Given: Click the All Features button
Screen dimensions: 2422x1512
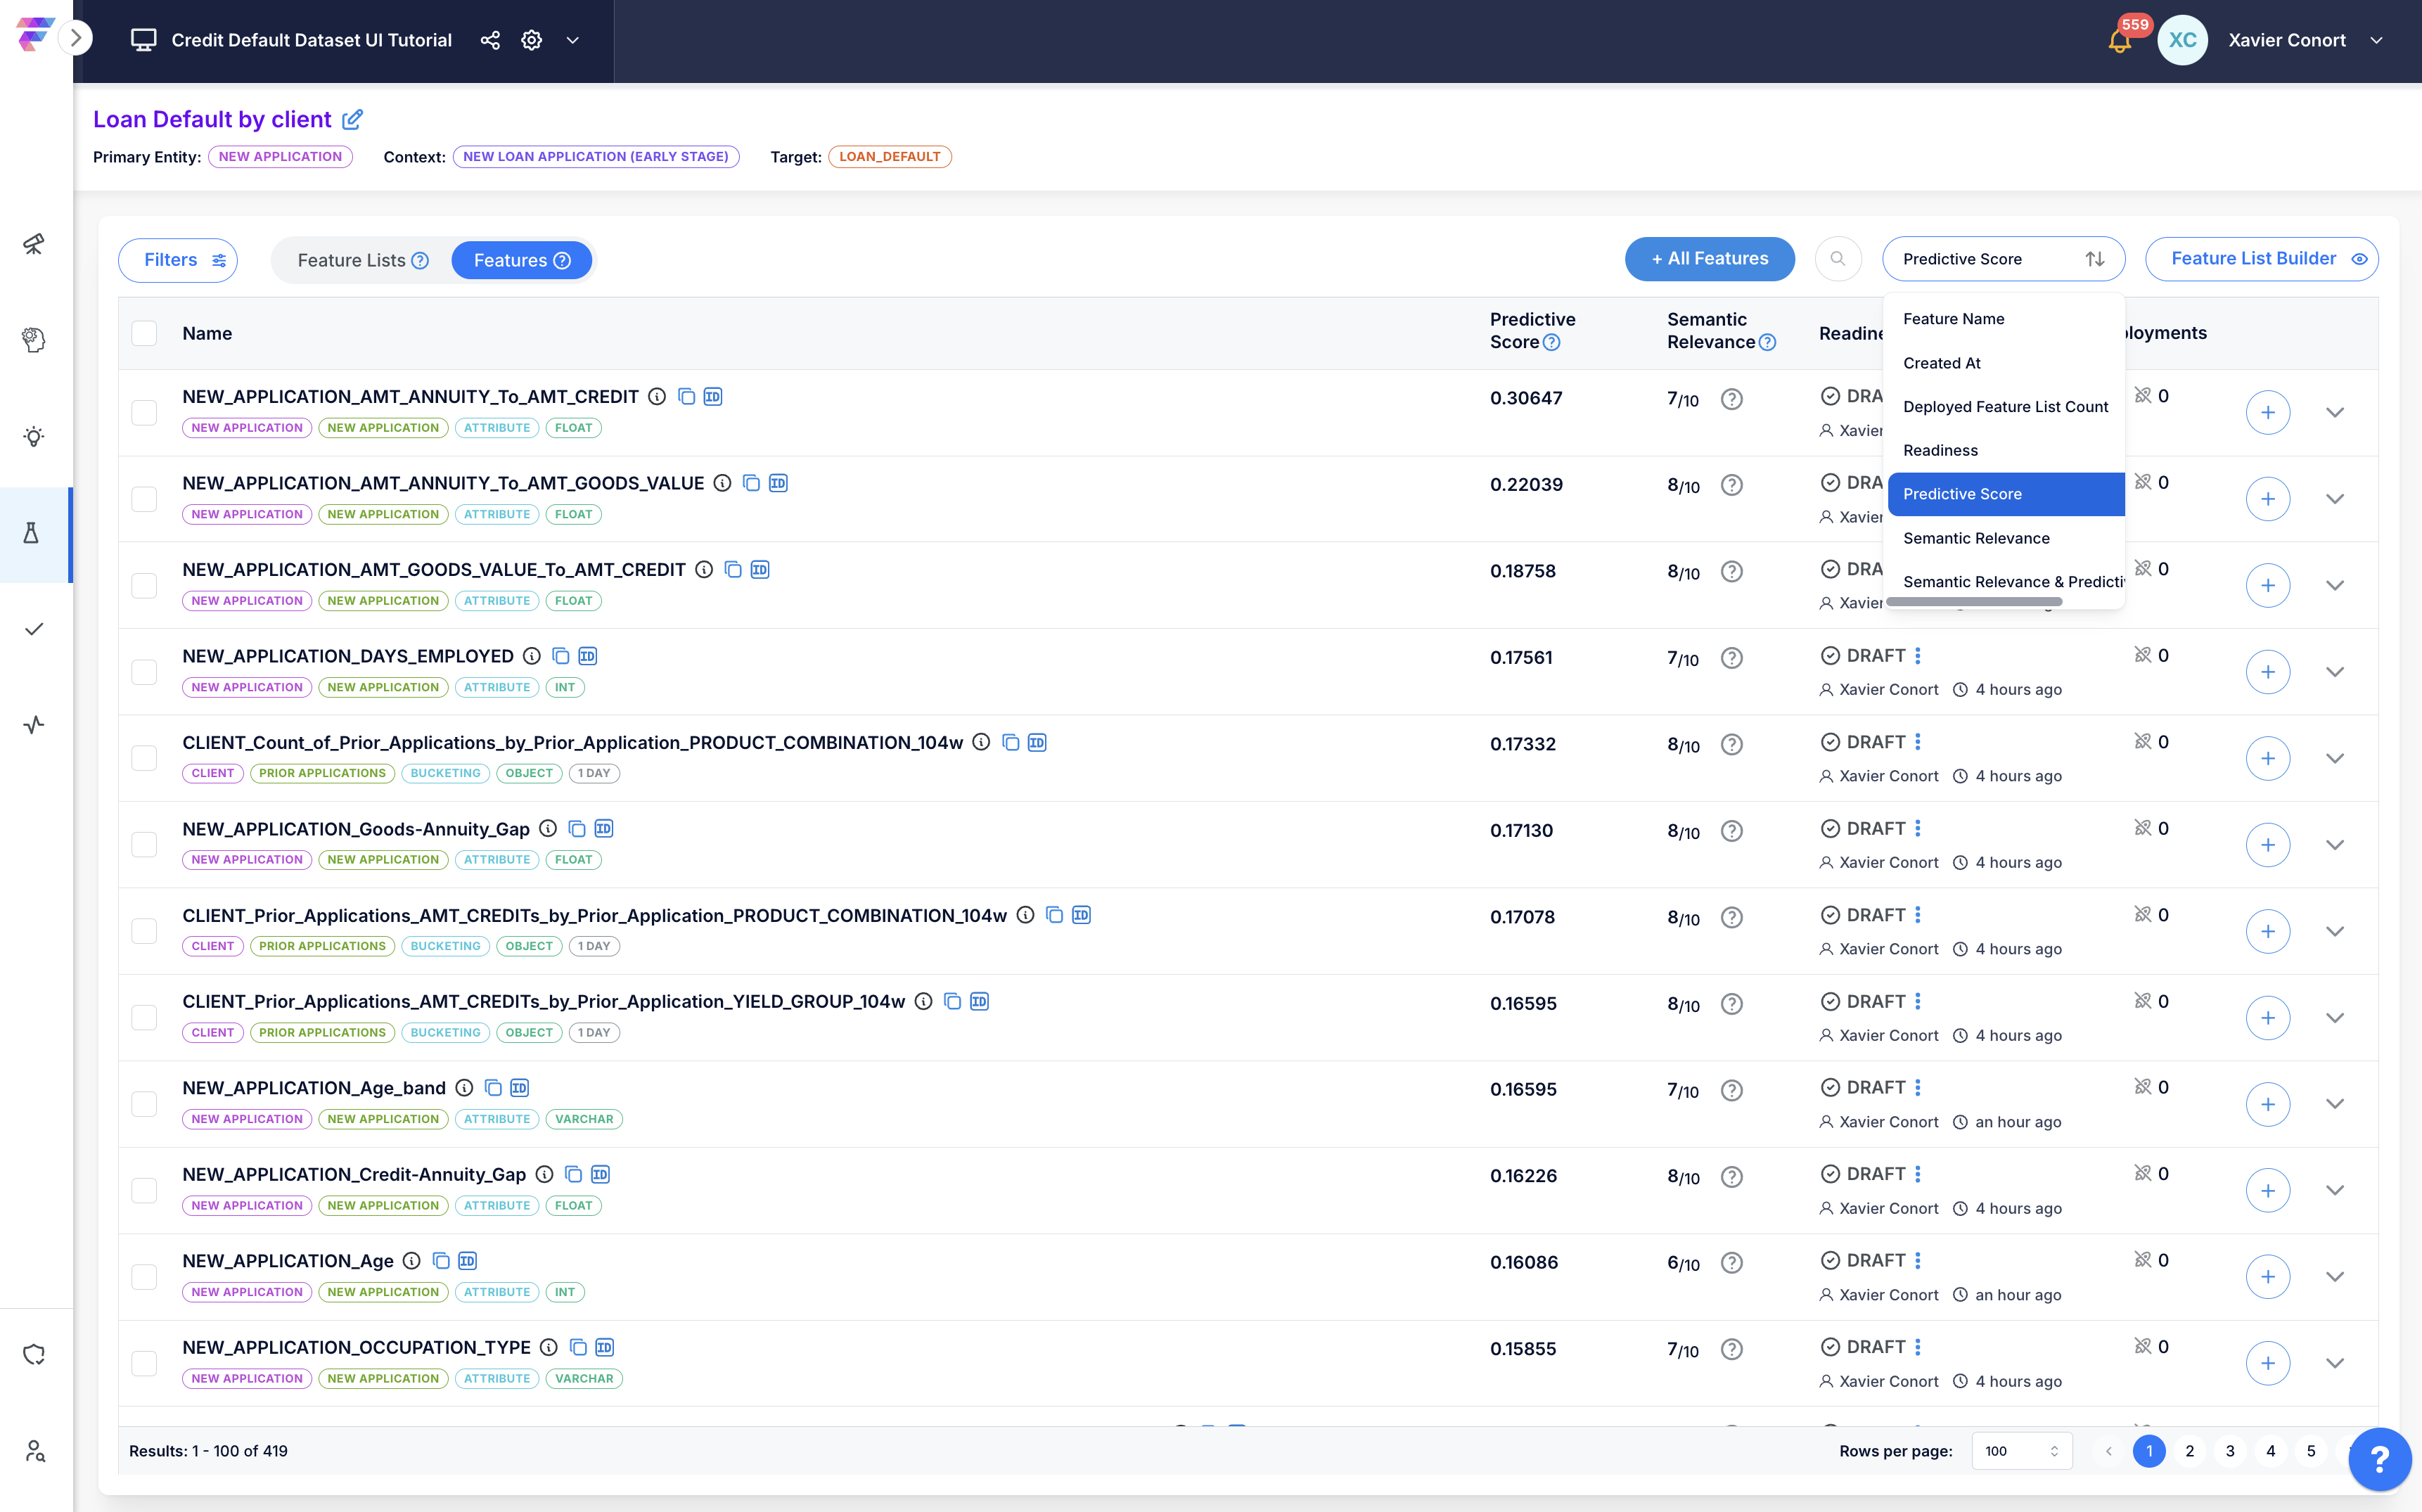Looking at the screenshot, I should [x=1709, y=259].
